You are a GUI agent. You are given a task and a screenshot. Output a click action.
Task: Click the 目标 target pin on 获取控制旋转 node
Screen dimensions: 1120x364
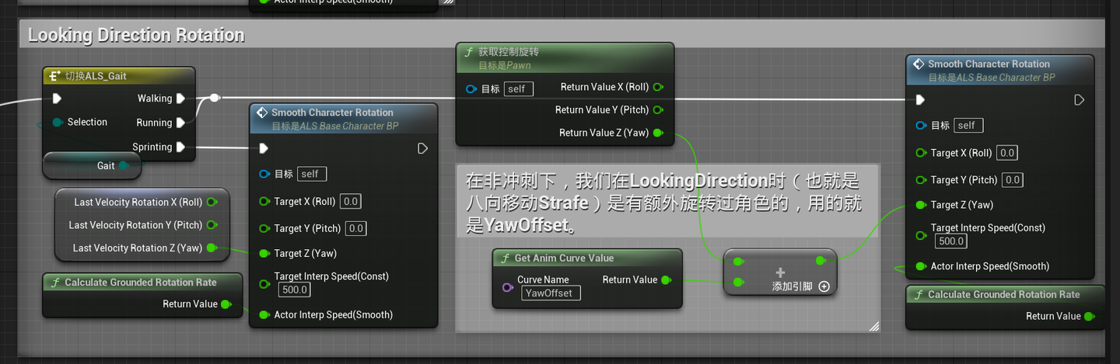tap(471, 89)
